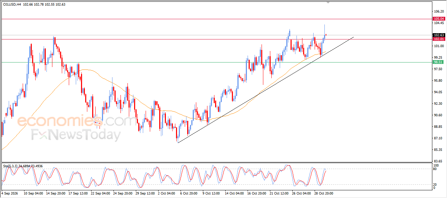Screen dimensions: 447x198
Task: Click the 4 Sep 2026 date label
Action: point(9,193)
